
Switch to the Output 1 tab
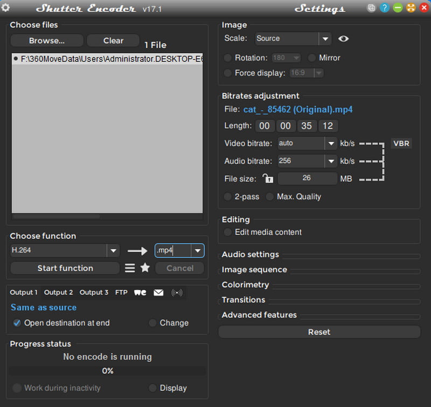point(24,292)
